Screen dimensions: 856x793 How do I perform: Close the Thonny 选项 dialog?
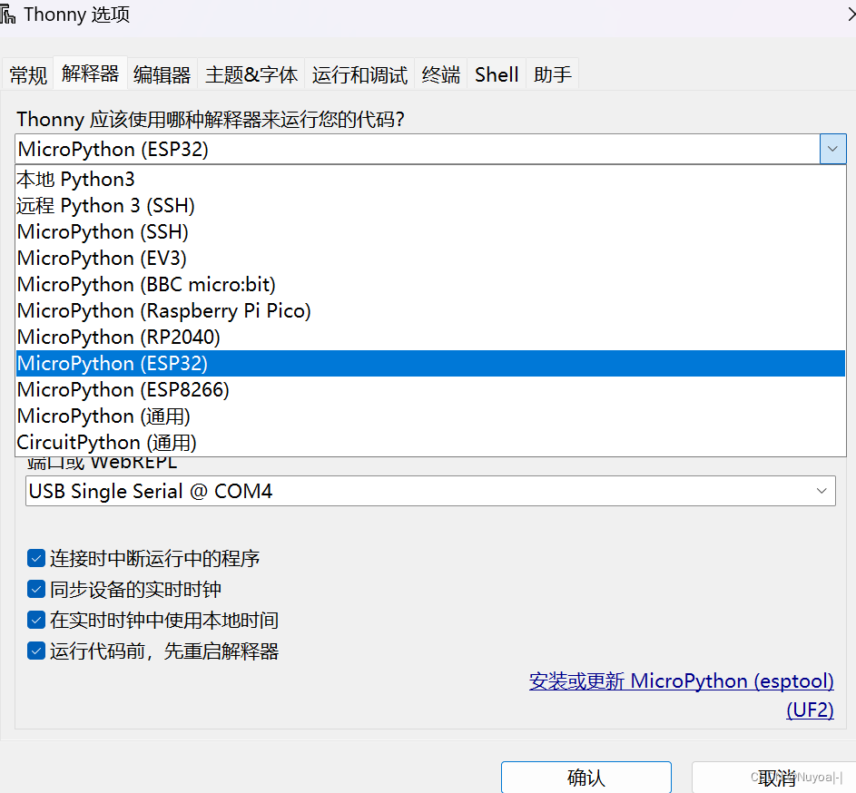pos(851,15)
